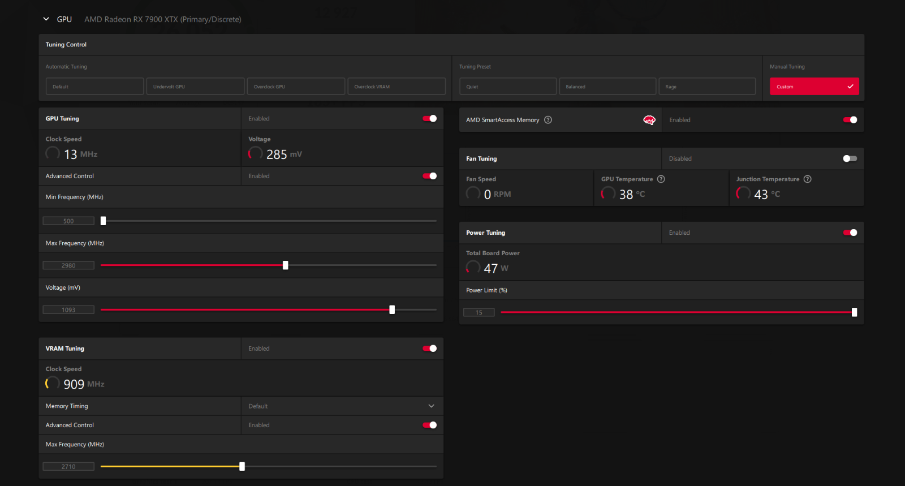Click the SmartAccess Memory brain icon
The width and height of the screenshot is (905, 486).
pyautogui.click(x=649, y=120)
